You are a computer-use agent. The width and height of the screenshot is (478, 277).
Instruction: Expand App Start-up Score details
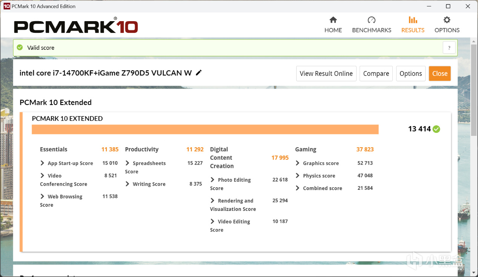(x=42, y=163)
